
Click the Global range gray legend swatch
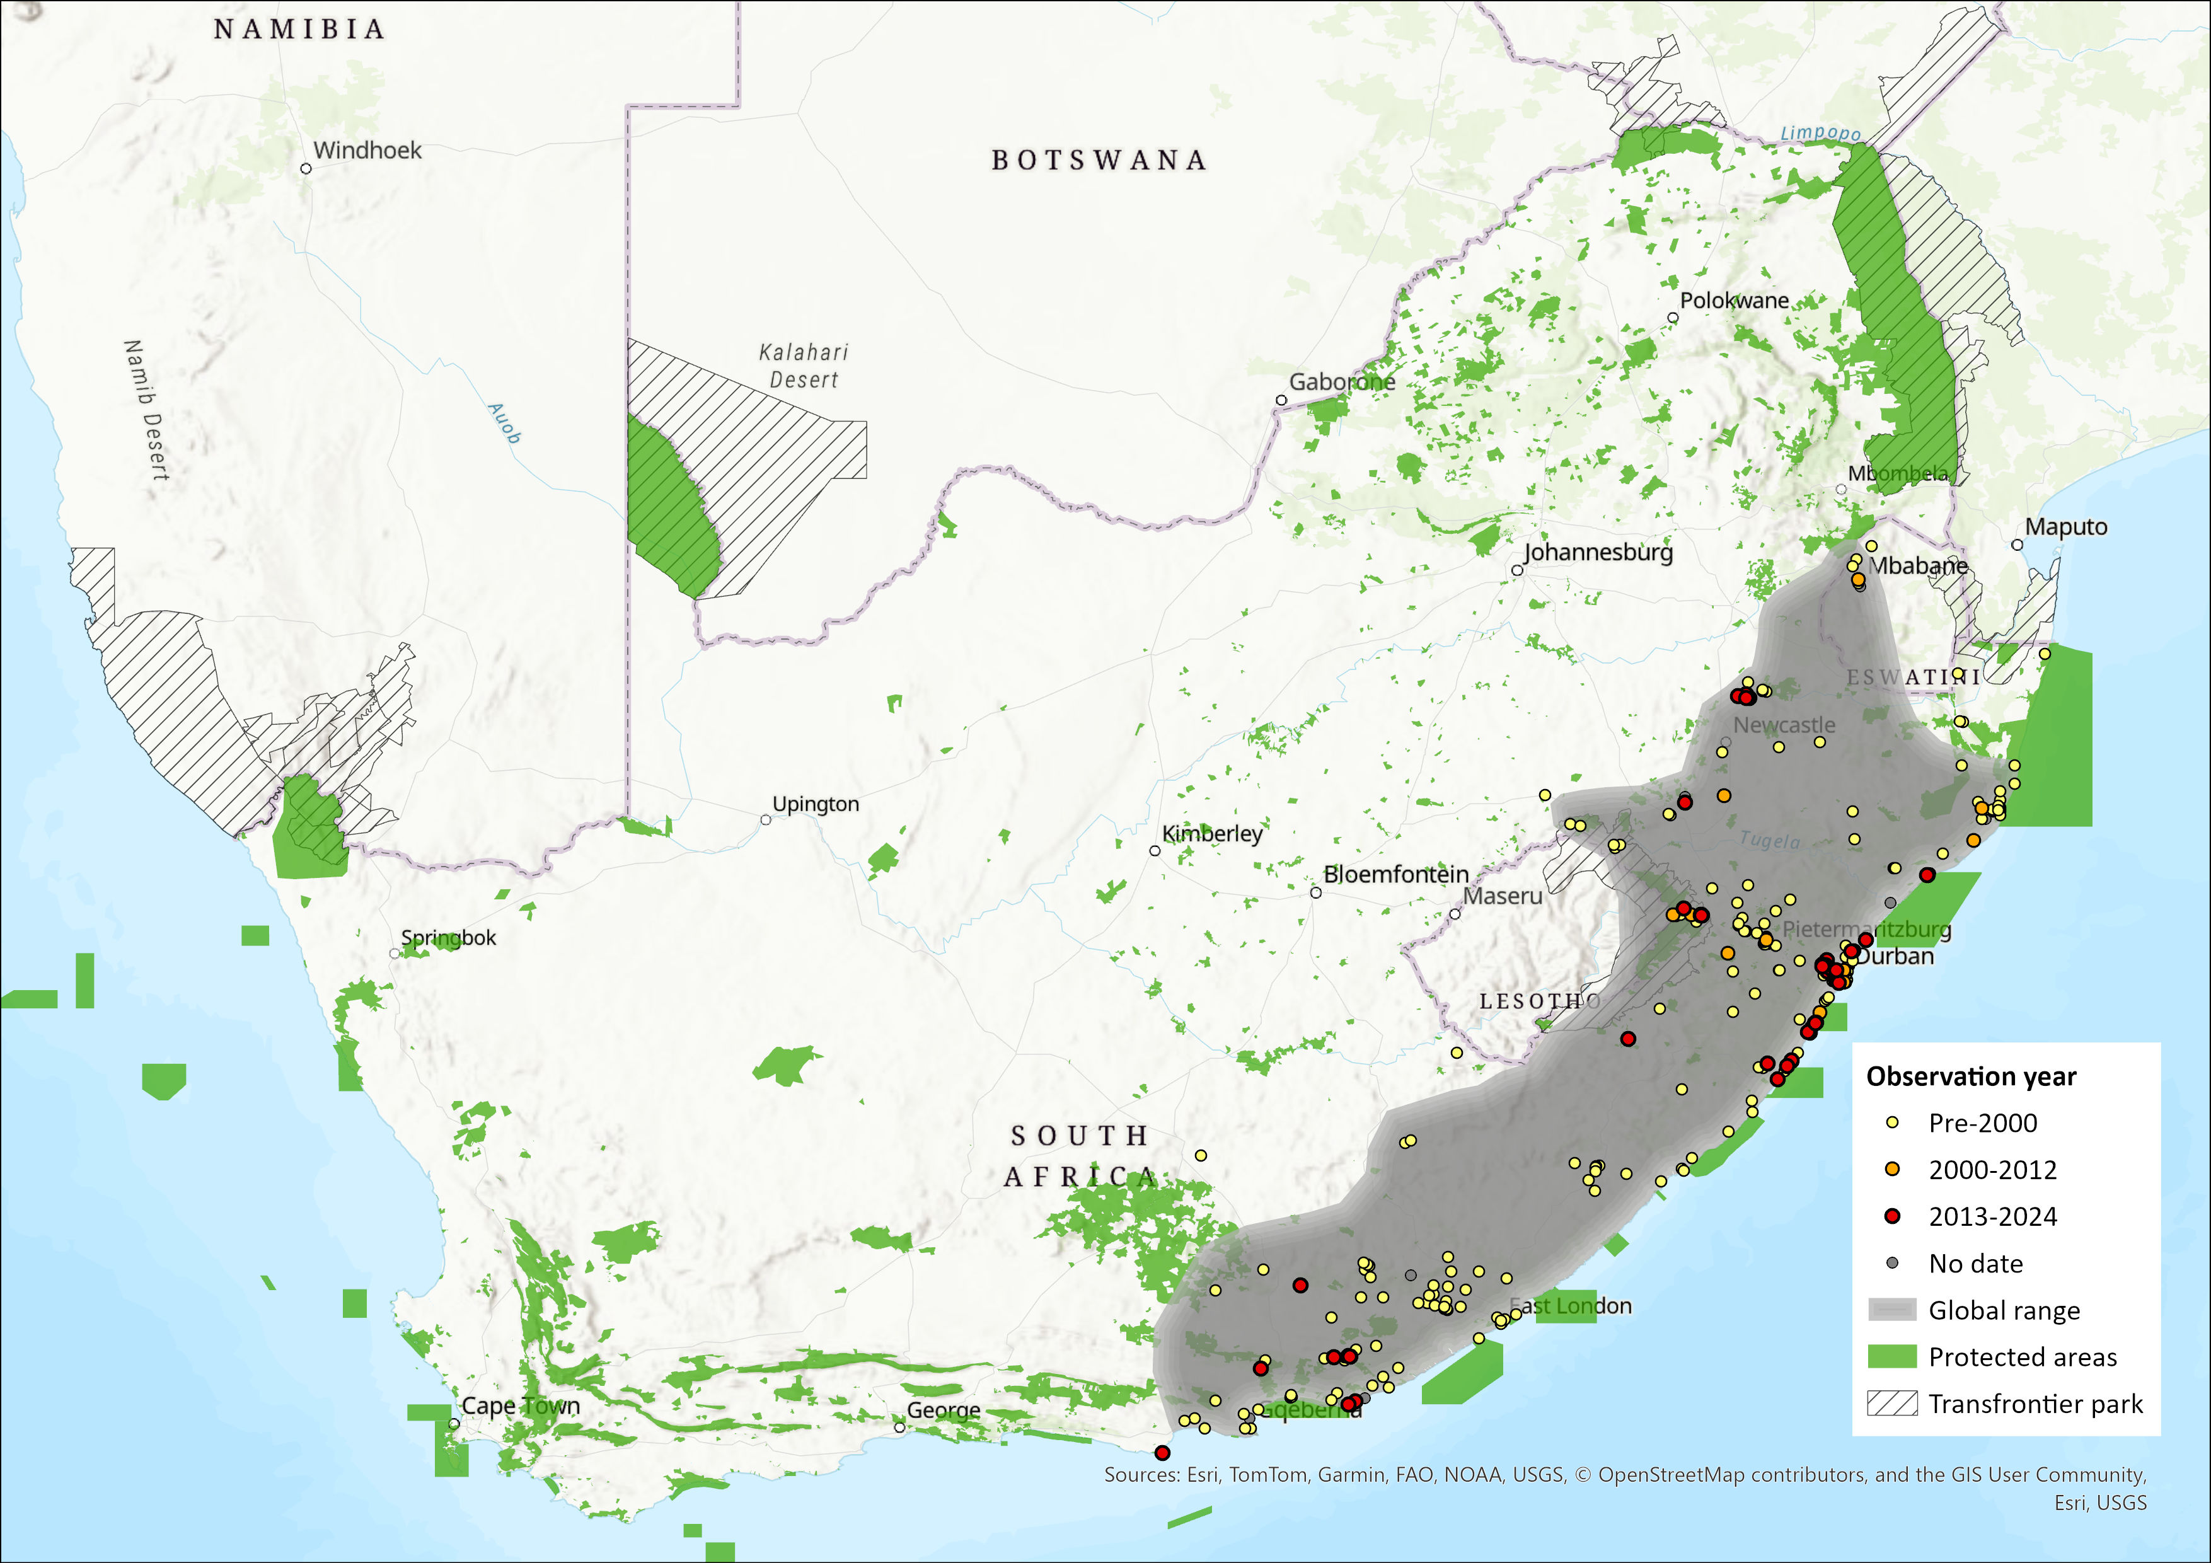tap(1892, 1310)
